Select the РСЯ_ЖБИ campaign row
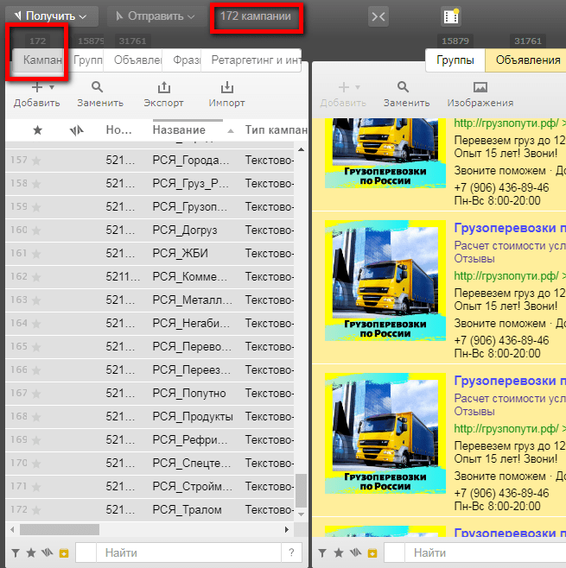The image size is (566, 568). click(149, 253)
